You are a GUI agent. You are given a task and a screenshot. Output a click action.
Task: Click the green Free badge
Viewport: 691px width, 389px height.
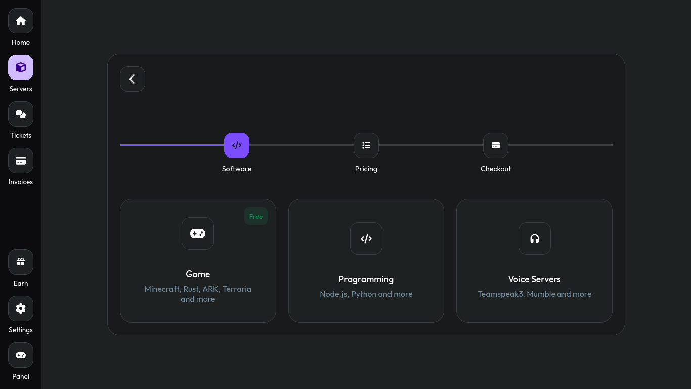pyautogui.click(x=256, y=216)
